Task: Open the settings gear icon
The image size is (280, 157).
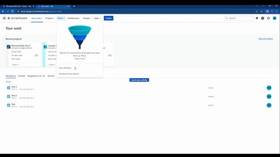Action: 268,18
